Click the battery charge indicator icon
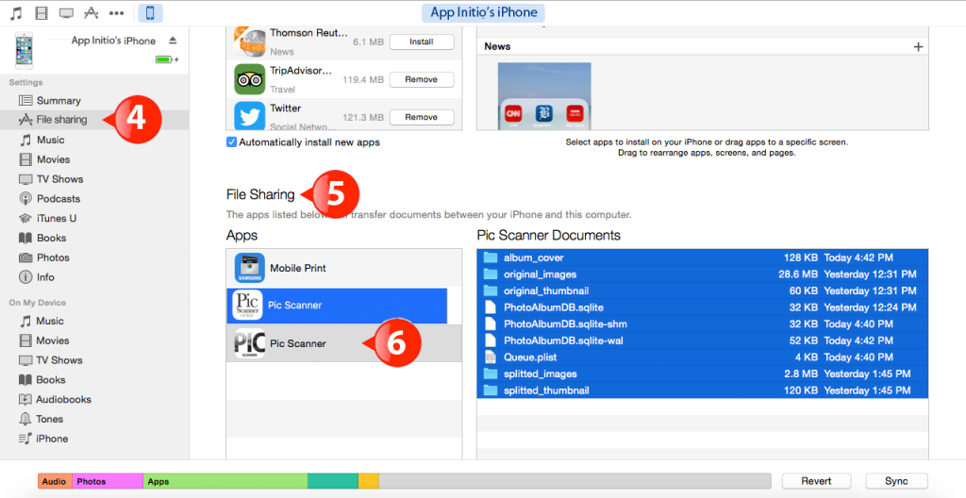 (166, 59)
